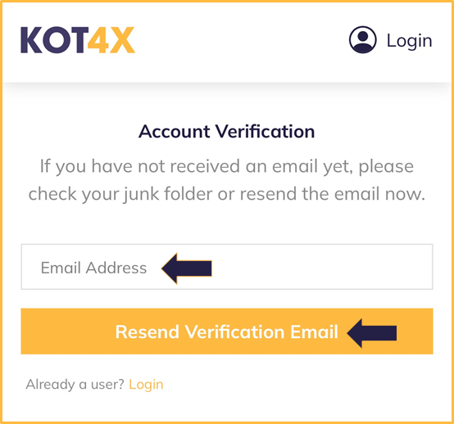The image size is (454, 424).
Task: Click Resend Verification Email button
Action: [x=227, y=332]
